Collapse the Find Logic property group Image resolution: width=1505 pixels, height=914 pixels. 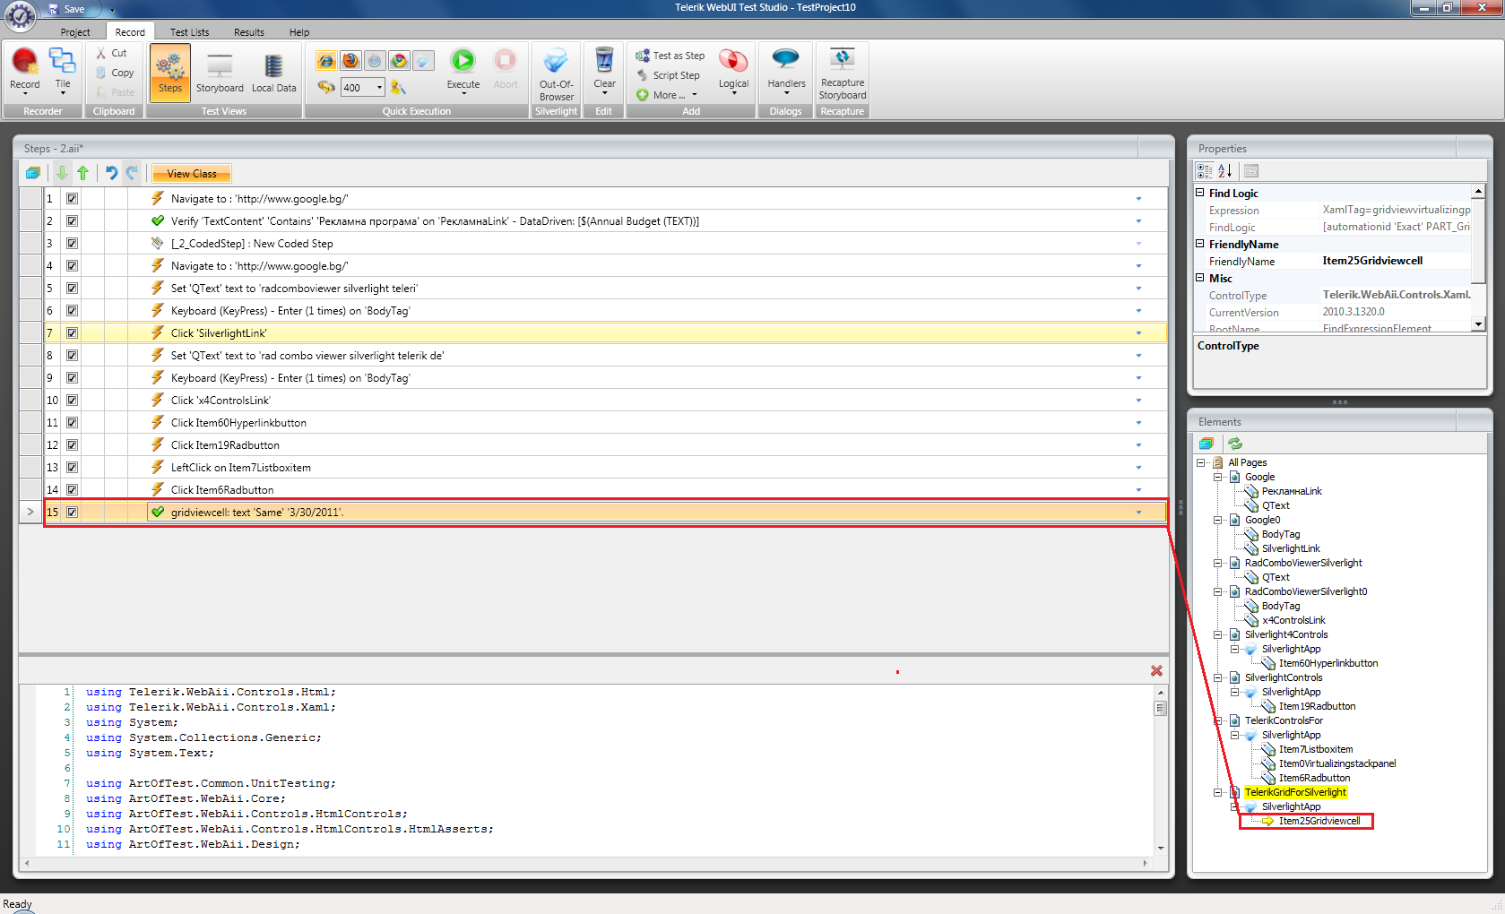point(1200,193)
